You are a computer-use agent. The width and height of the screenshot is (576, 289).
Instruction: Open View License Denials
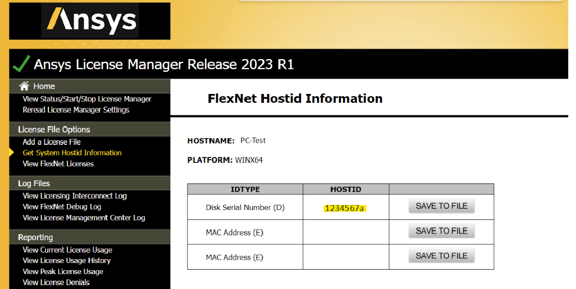[56, 282]
